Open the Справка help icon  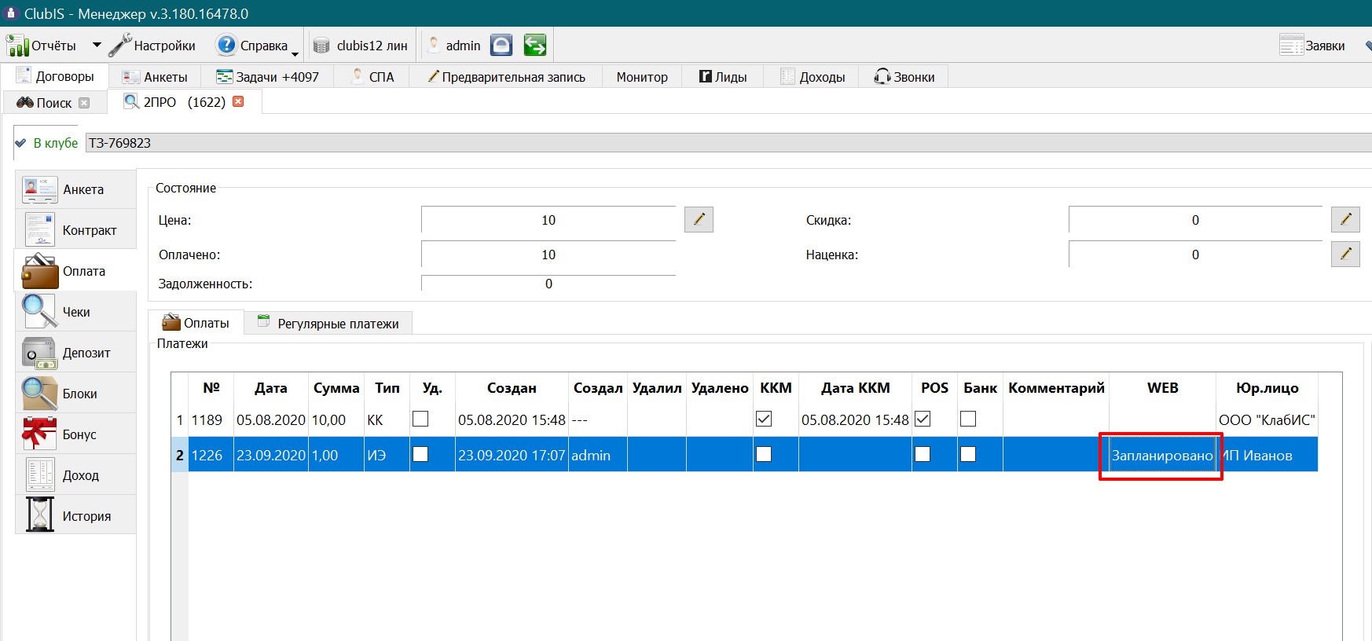[226, 45]
